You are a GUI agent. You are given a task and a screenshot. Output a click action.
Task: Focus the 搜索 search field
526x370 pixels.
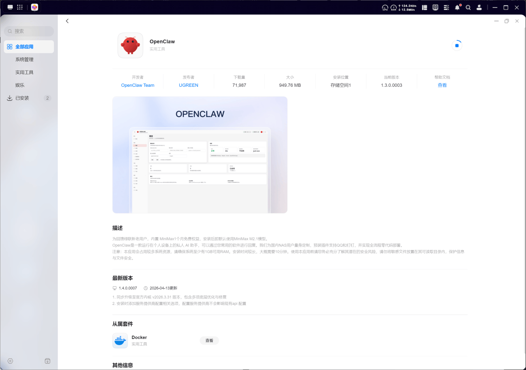pos(29,31)
